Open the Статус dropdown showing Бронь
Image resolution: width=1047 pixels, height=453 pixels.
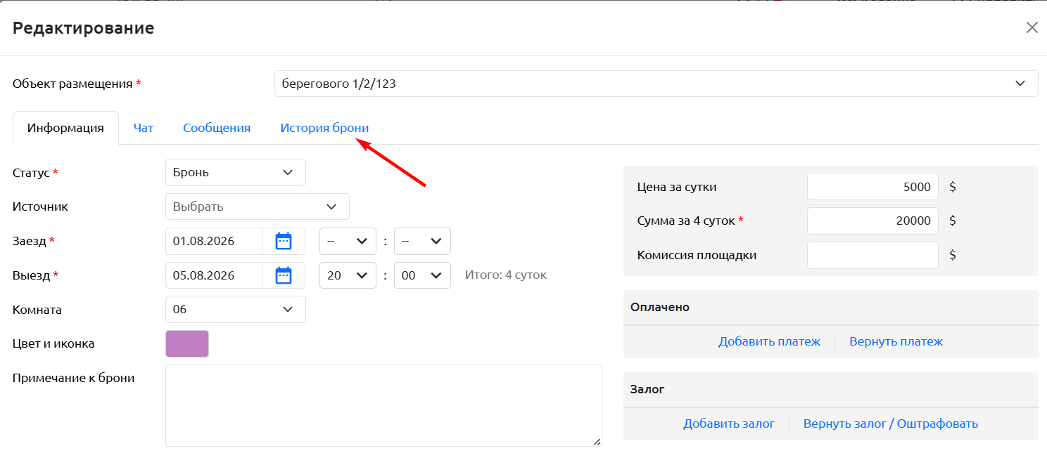click(x=236, y=172)
